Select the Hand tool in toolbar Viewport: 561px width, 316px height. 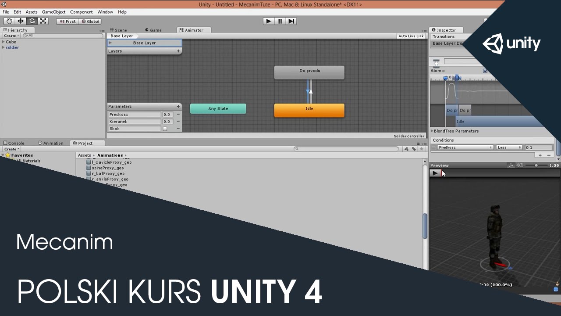tap(9, 21)
